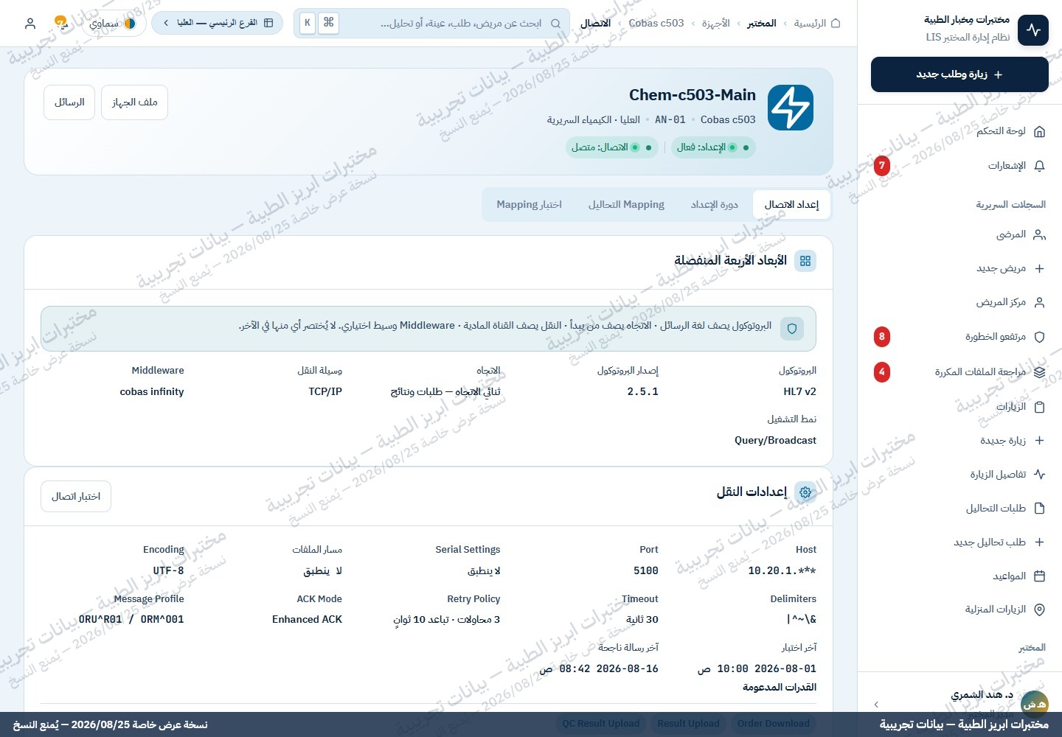
Task: Click the HL7 v2 protocol value
Action: [x=800, y=392]
